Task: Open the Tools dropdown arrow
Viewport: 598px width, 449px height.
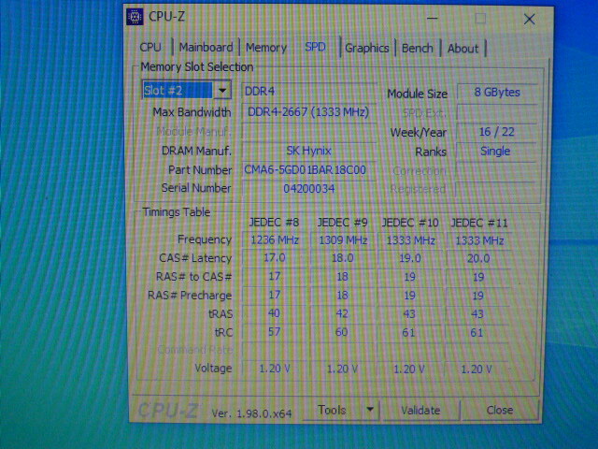Action: [370, 410]
